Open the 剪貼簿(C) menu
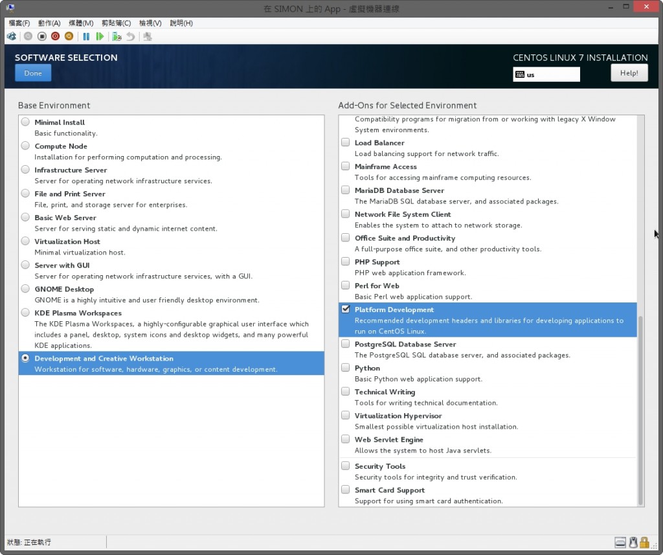This screenshot has width=663, height=555. (117, 23)
